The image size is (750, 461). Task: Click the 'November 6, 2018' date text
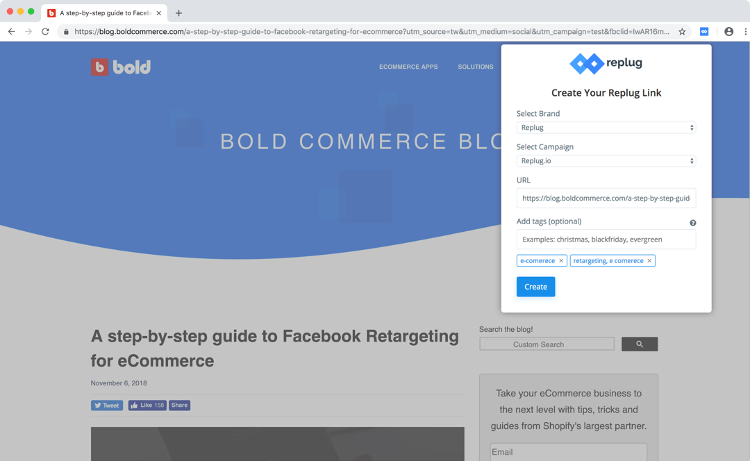[119, 383]
